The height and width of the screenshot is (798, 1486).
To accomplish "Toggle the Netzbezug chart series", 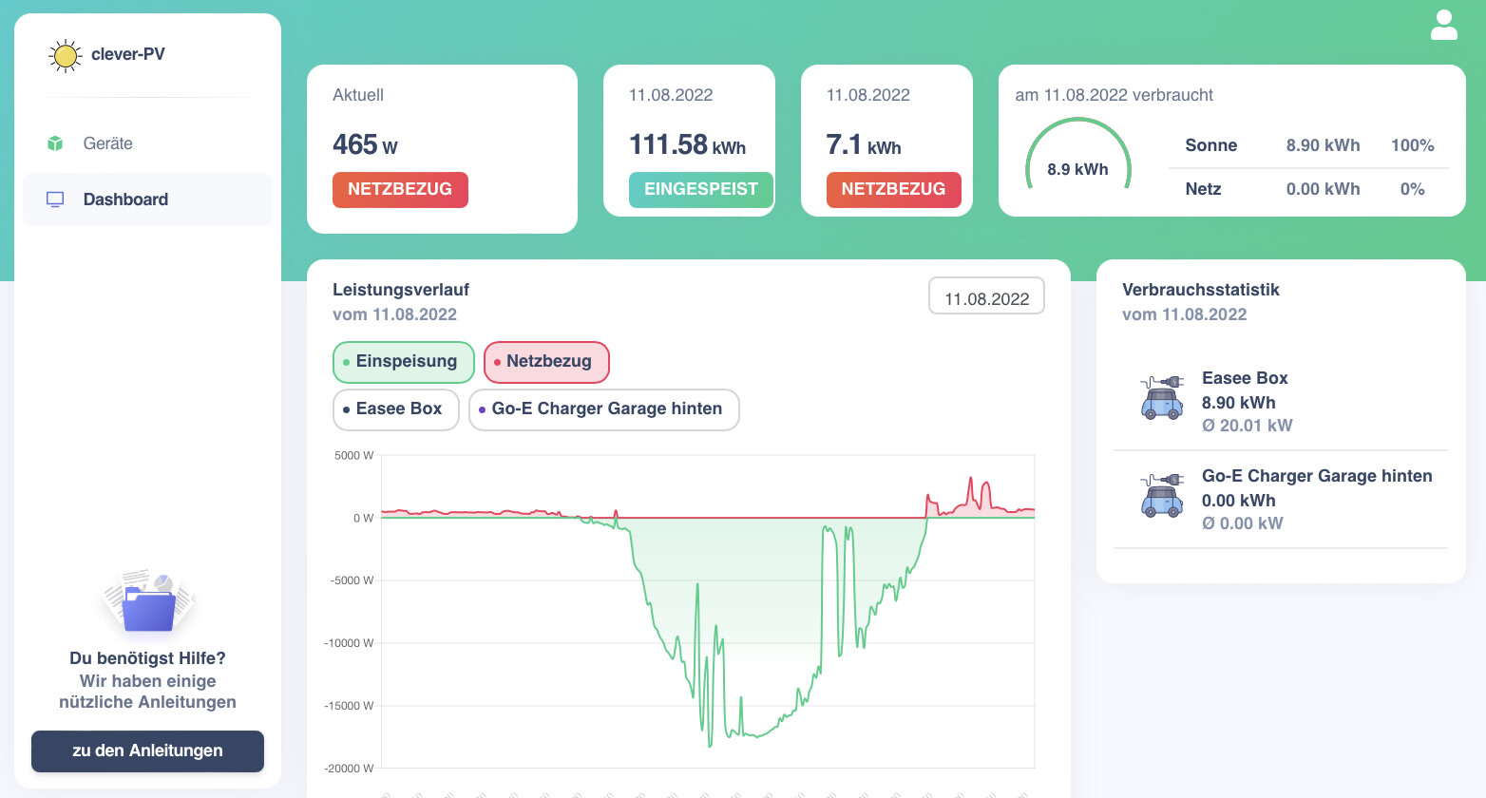I will point(546,362).
